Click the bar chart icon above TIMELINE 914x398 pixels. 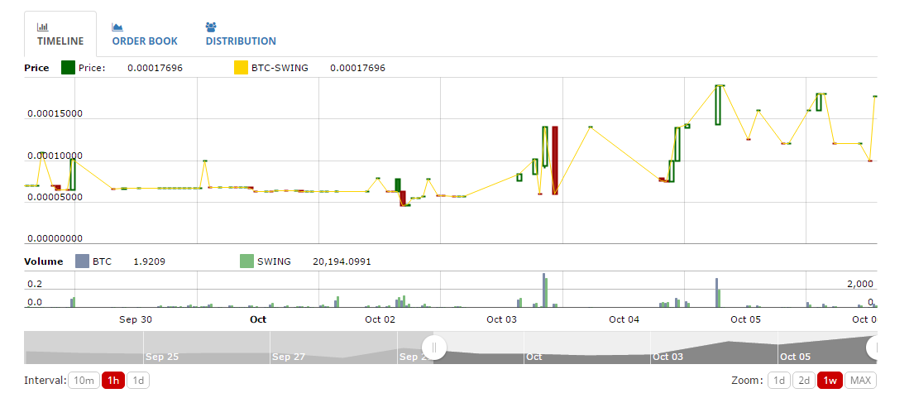tap(42, 26)
